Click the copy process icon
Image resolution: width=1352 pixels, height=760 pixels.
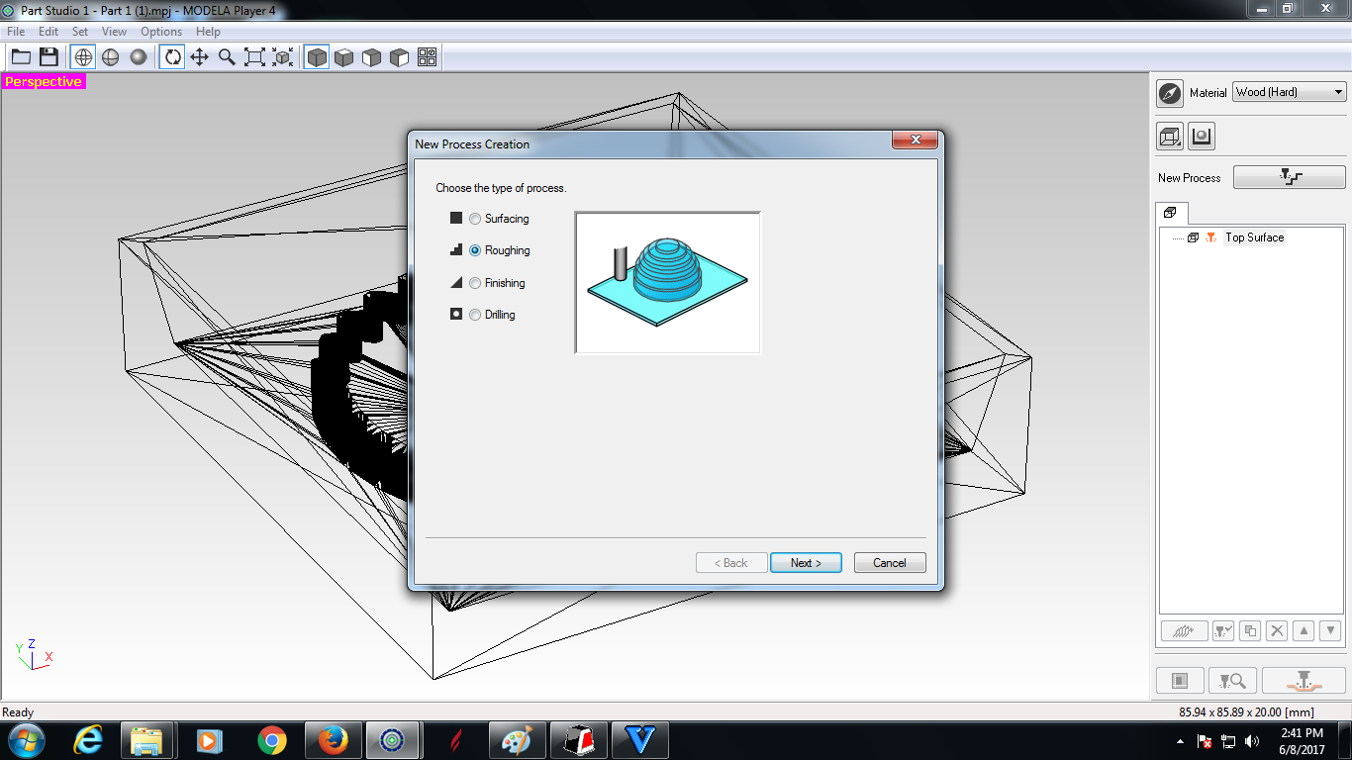click(x=1250, y=630)
